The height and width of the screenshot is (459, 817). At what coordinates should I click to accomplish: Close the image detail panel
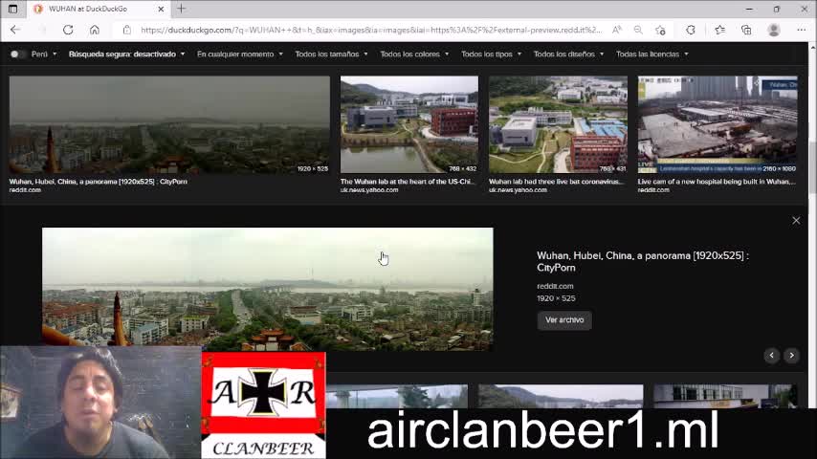[x=796, y=220]
